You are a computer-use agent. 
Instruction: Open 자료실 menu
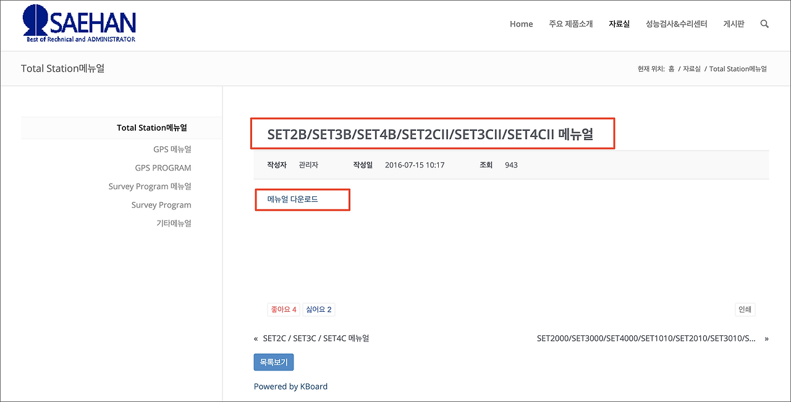(x=619, y=24)
